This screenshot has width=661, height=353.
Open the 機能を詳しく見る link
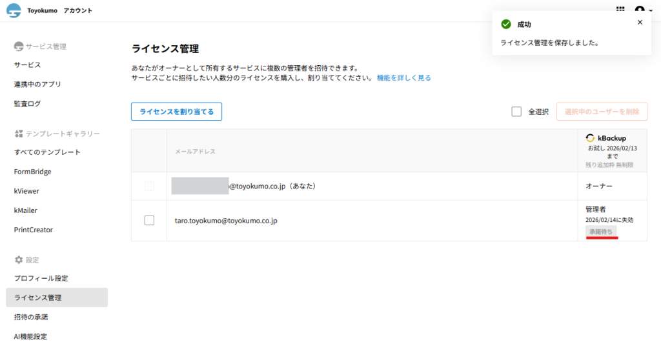point(403,77)
